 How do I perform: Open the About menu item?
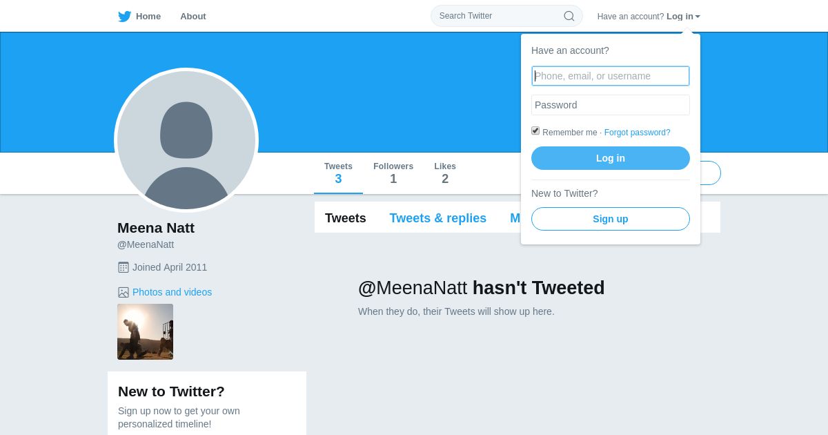193,17
